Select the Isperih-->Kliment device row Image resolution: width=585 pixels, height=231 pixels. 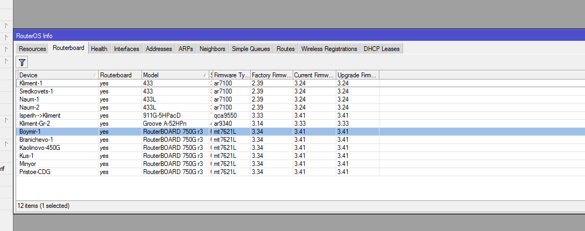point(40,115)
